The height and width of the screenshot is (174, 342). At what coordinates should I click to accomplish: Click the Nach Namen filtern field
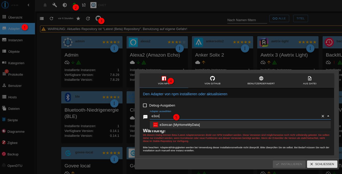click(247, 20)
